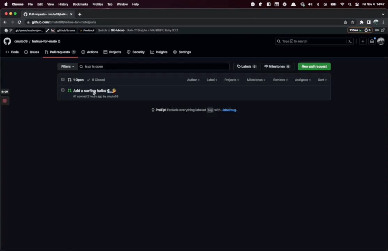Viewport: 388px width, 251px height.
Task: Tick the select-all pull requests checkbox
Action: tap(63, 79)
